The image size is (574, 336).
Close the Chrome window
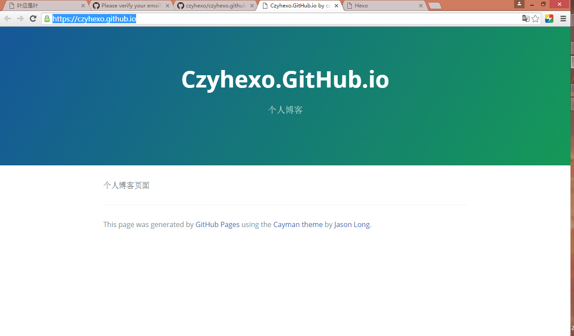(x=560, y=4)
